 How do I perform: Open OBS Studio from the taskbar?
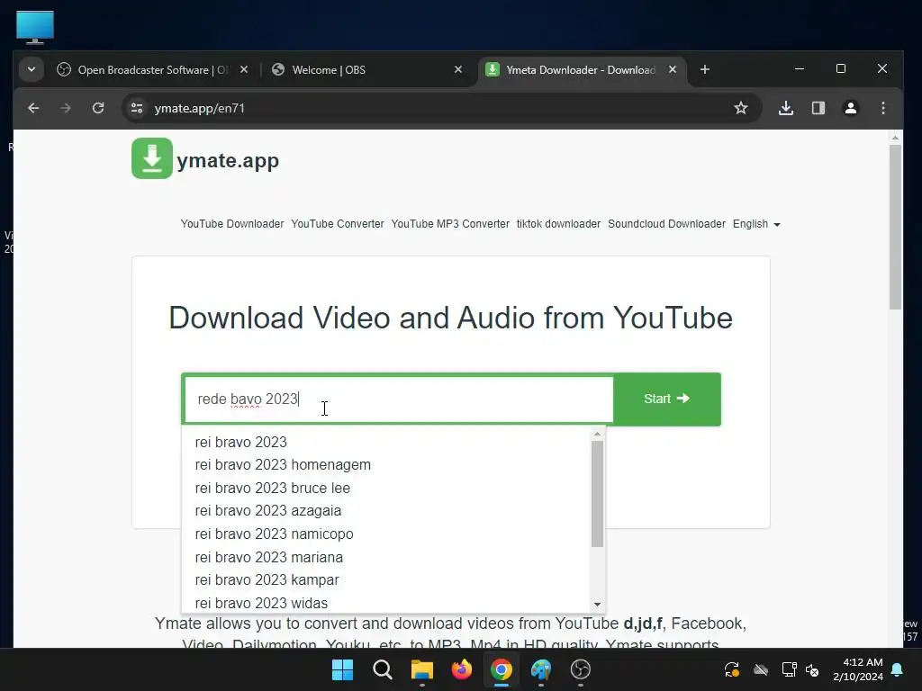click(581, 669)
